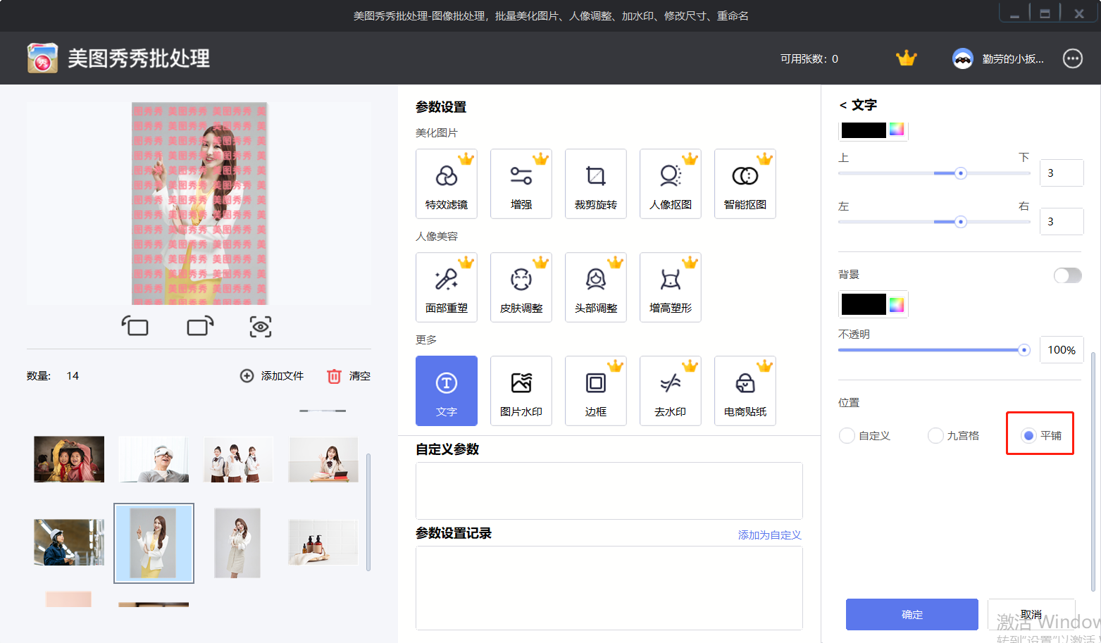The image size is (1101, 643).
Task: Select the blue-bordered portrait thumbnail
Action: (x=154, y=542)
